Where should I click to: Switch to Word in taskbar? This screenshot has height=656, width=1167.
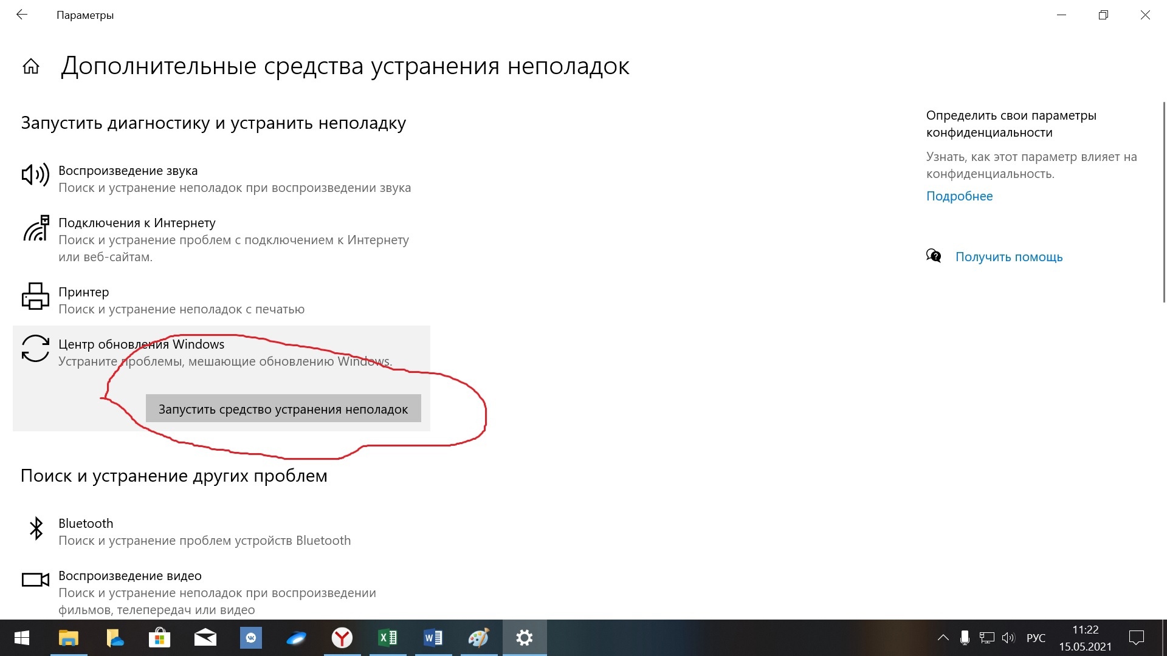tap(433, 638)
